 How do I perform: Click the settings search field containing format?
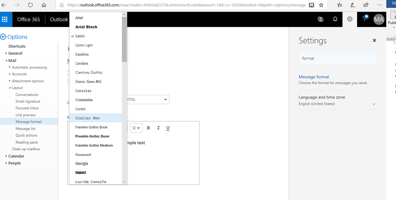[x=338, y=58]
